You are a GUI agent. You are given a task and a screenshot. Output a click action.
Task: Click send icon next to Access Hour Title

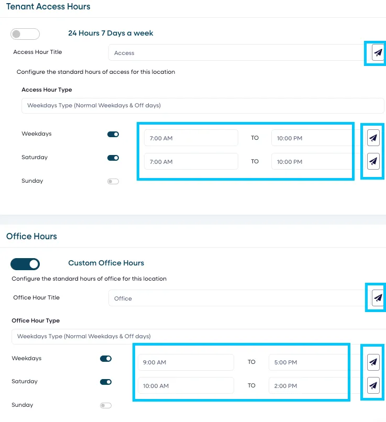pos(378,52)
